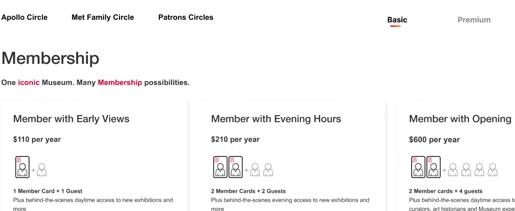Image resolution: width=515 pixels, height=211 pixels.
Task: Click first member card icon in Evening Hours
Action: 220,167
